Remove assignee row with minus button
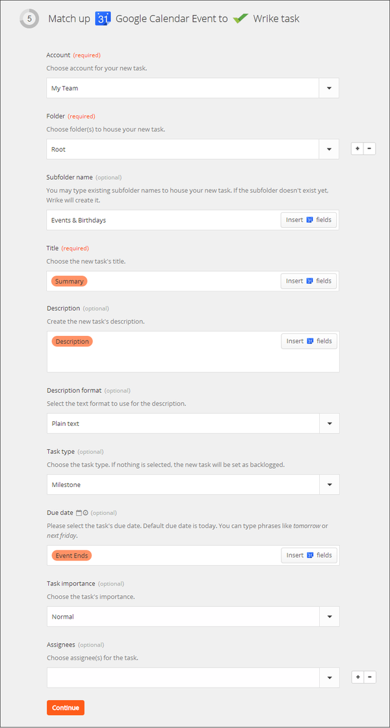 pyautogui.click(x=369, y=677)
